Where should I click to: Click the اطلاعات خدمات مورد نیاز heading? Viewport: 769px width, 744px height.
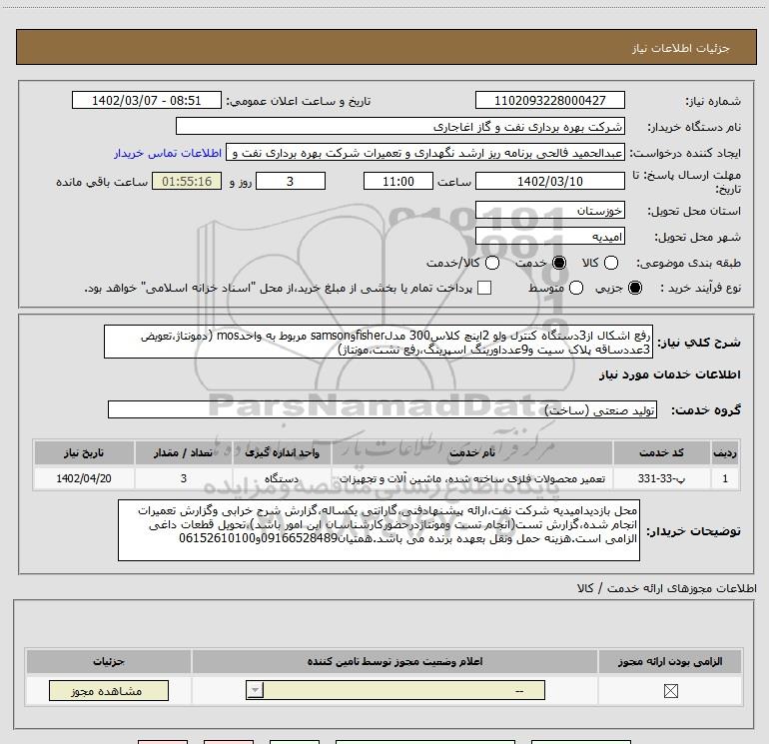pos(669,374)
